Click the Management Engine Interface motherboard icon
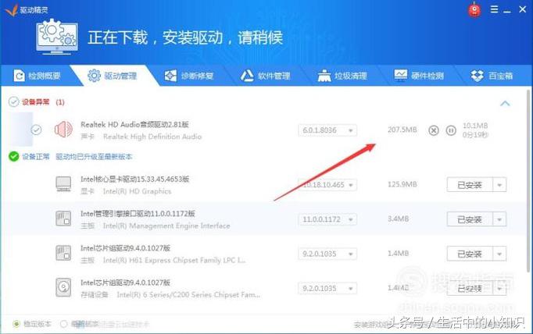The image size is (533, 334). [63, 219]
